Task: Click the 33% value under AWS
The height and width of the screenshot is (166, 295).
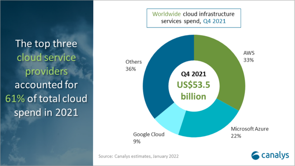Action: click(248, 60)
